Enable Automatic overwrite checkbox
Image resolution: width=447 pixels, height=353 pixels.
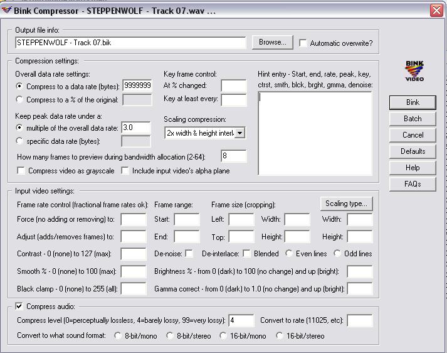click(x=303, y=43)
